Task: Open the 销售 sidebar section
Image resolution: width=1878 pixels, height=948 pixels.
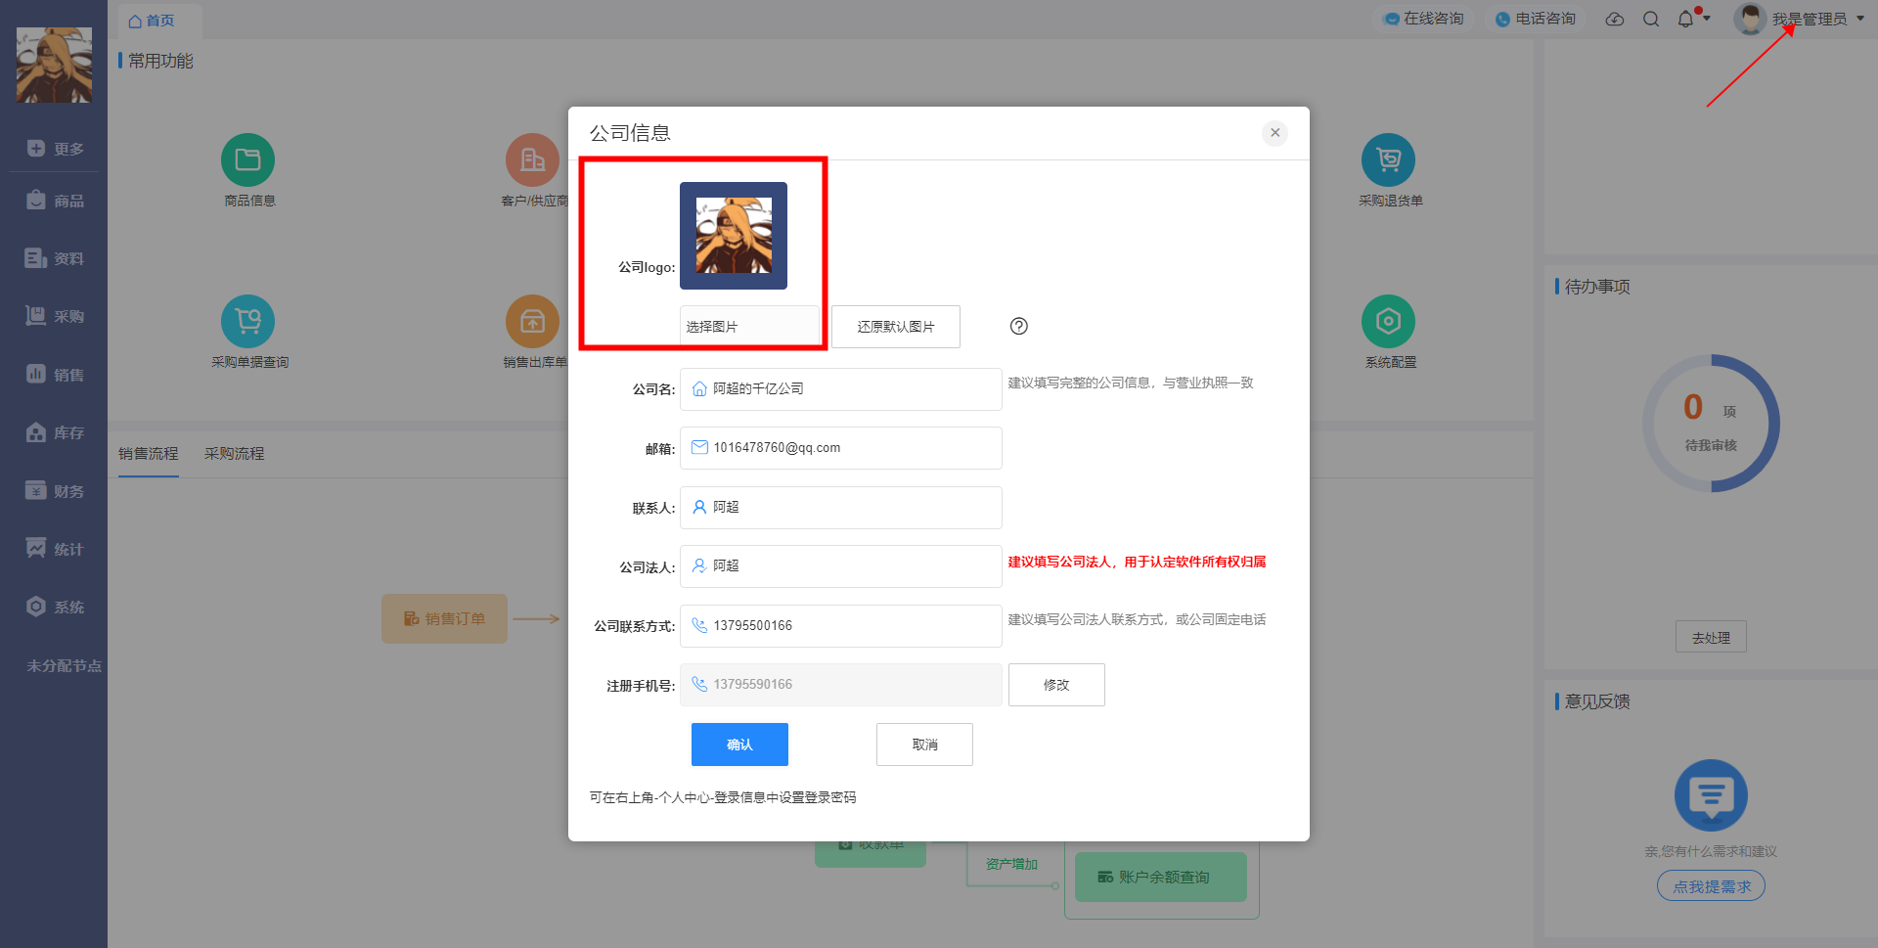Action: pyautogui.click(x=54, y=375)
